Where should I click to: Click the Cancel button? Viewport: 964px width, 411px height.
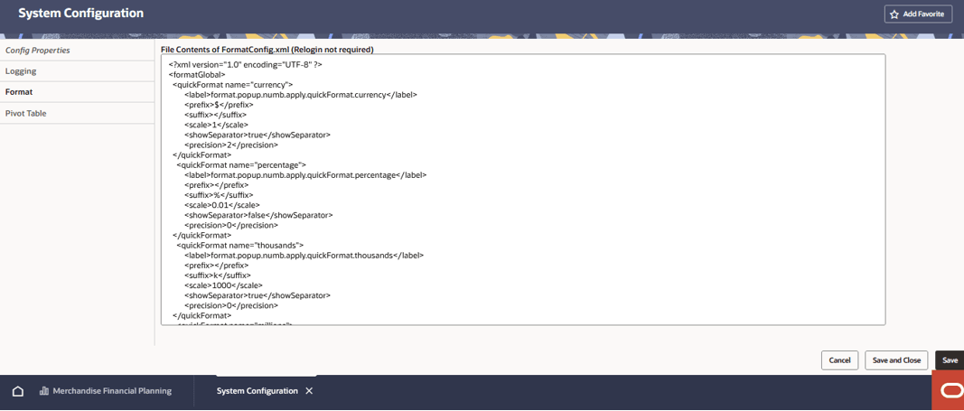pos(839,360)
